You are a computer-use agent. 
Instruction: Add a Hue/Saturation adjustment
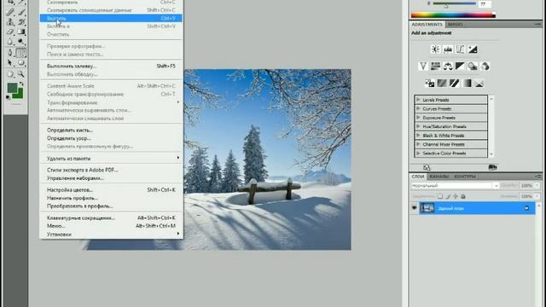click(x=435, y=67)
